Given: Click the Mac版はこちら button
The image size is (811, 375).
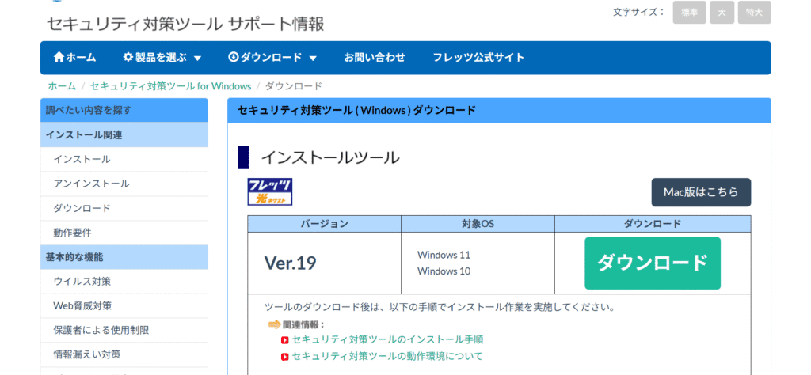Looking at the screenshot, I should [701, 192].
